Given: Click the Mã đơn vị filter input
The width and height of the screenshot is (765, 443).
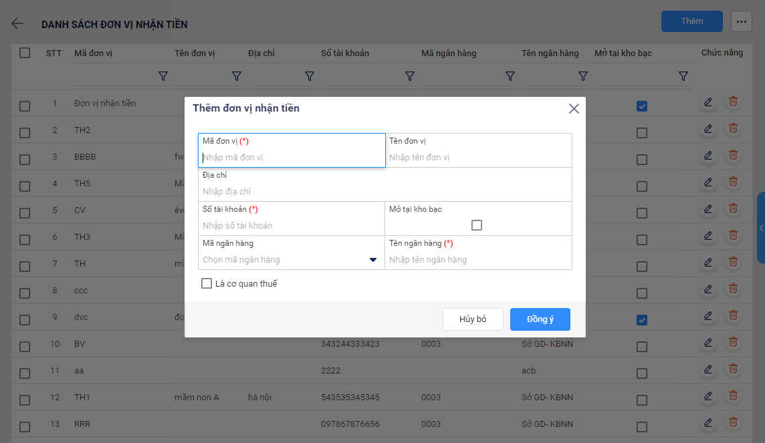Looking at the screenshot, I should 115,77.
